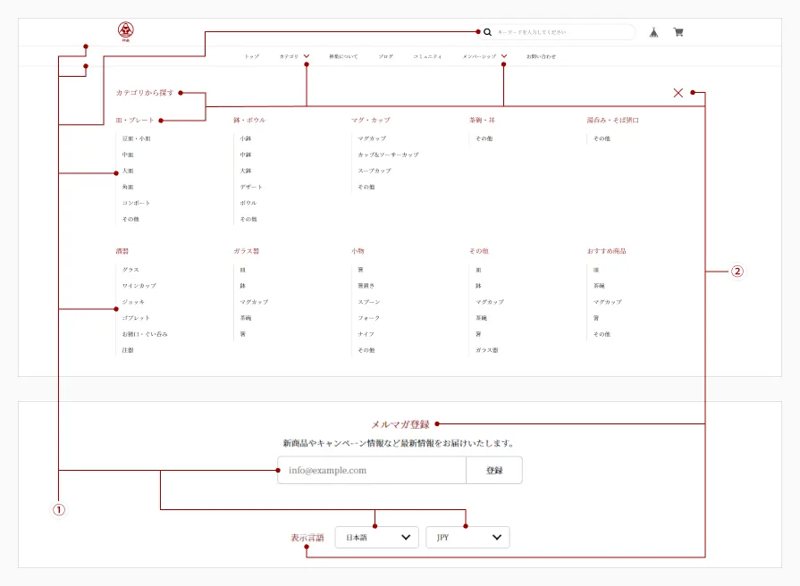Open the 皿・プレート category heading
The height and width of the screenshot is (586, 800).
[x=135, y=120]
